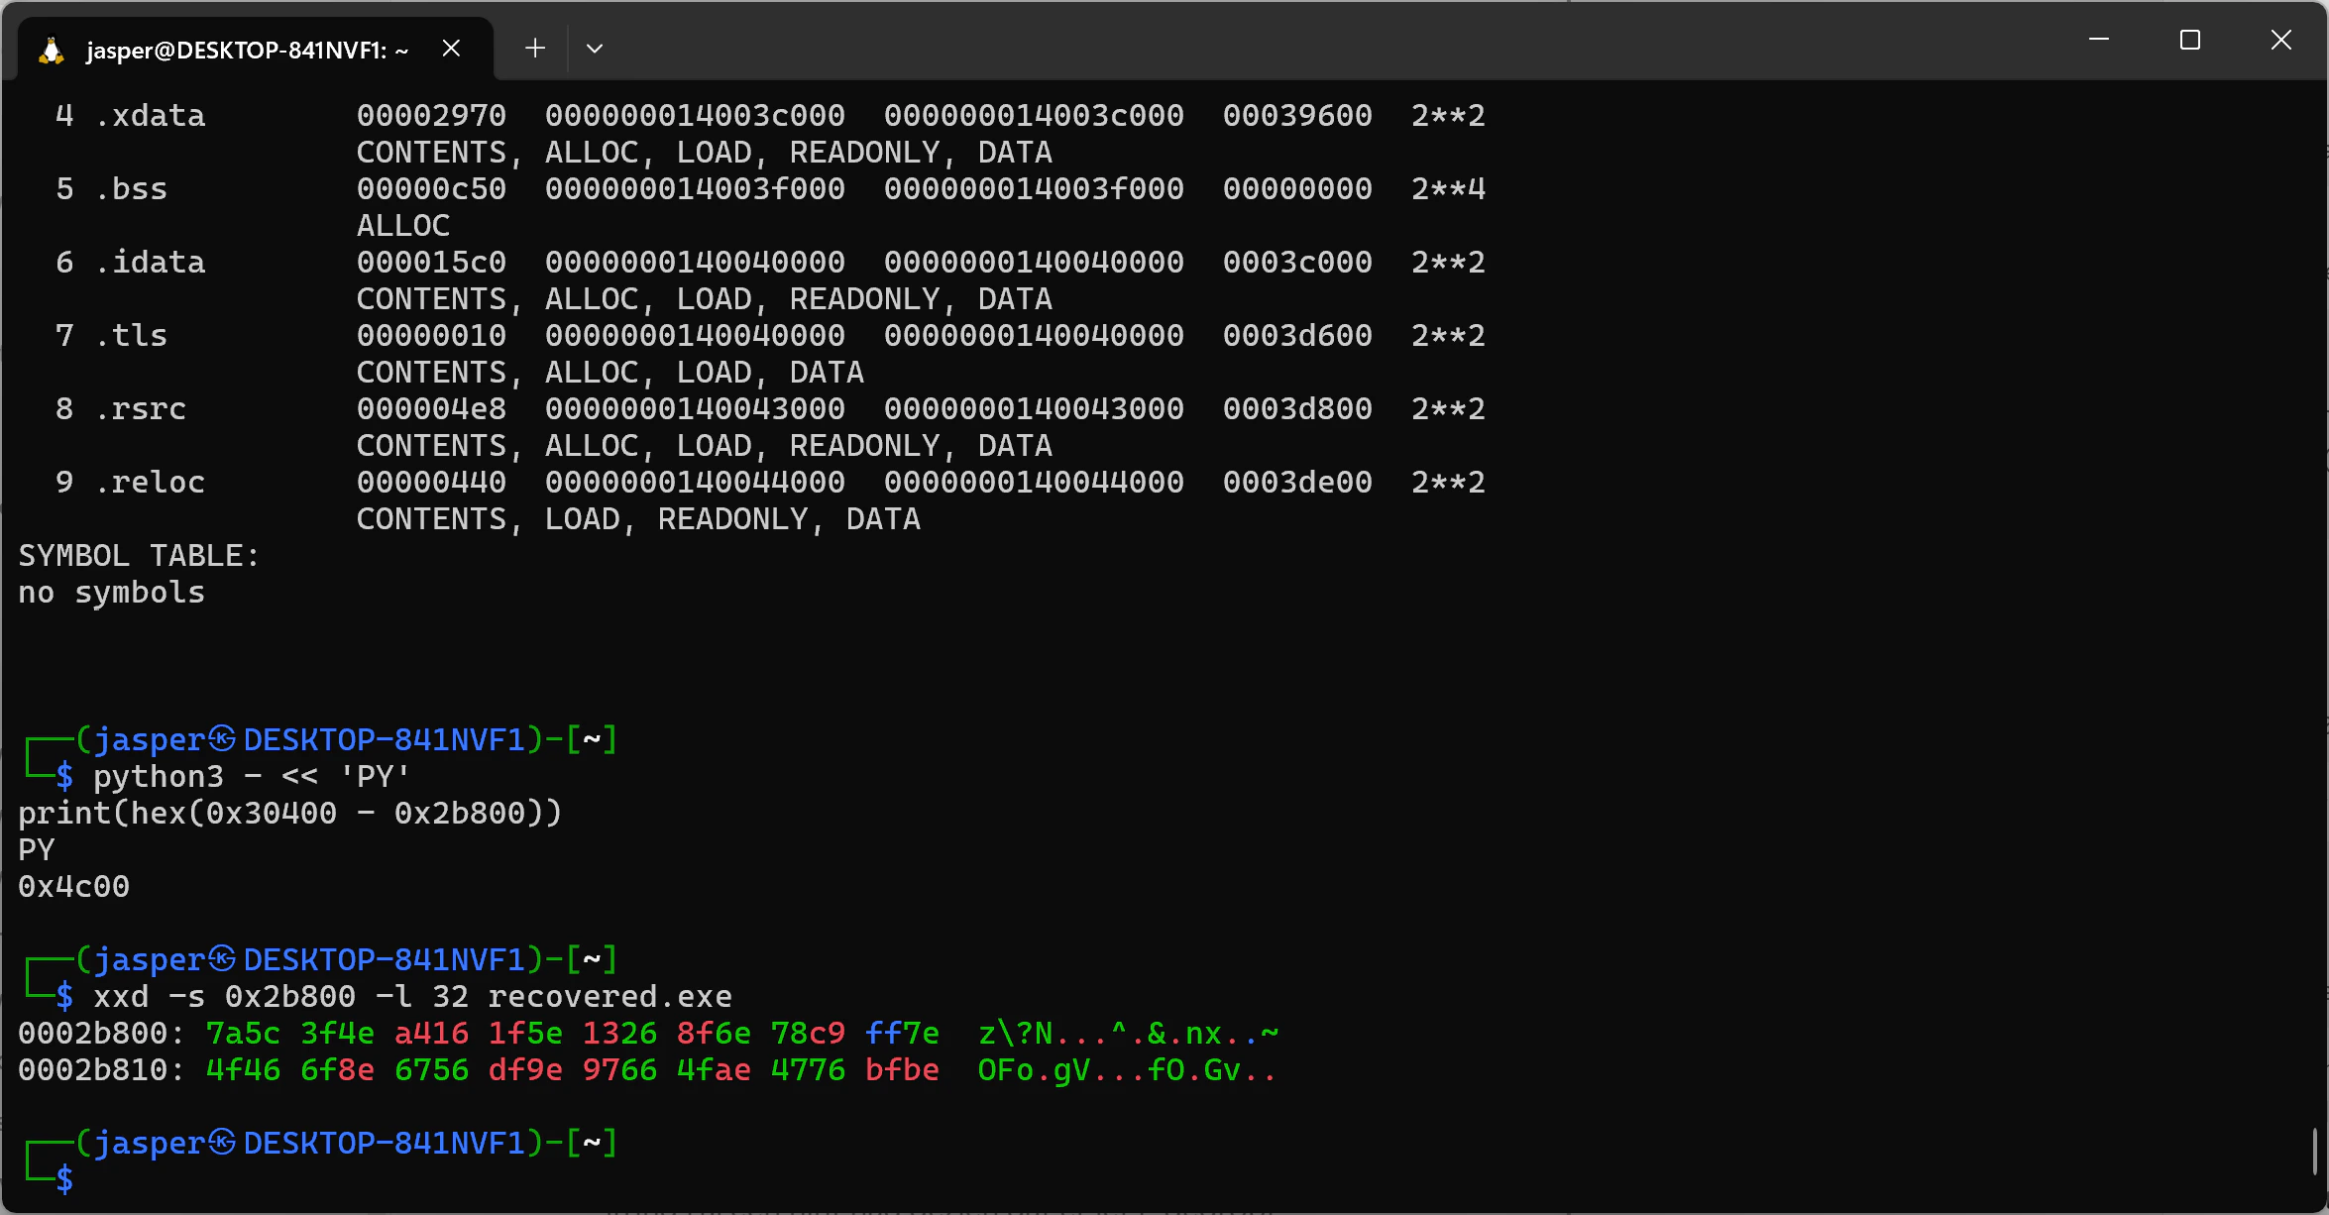Click file offset 00039600
Screen dimensions: 2329x1215
click(1297, 116)
